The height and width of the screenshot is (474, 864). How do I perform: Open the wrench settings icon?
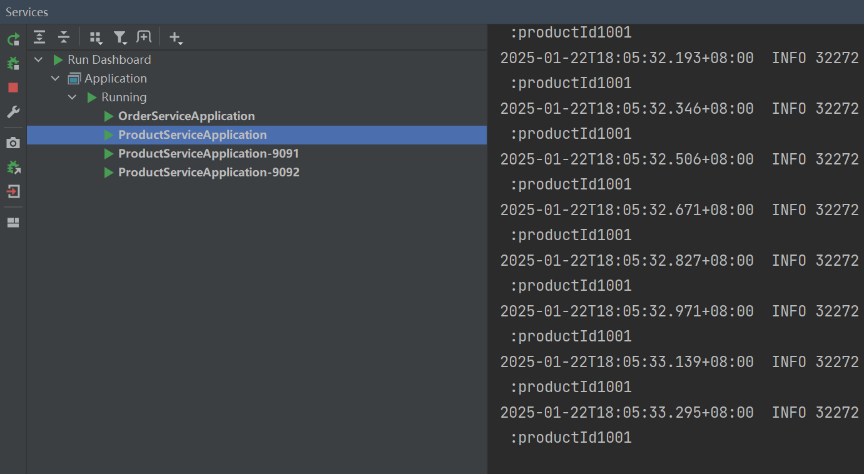point(13,112)
